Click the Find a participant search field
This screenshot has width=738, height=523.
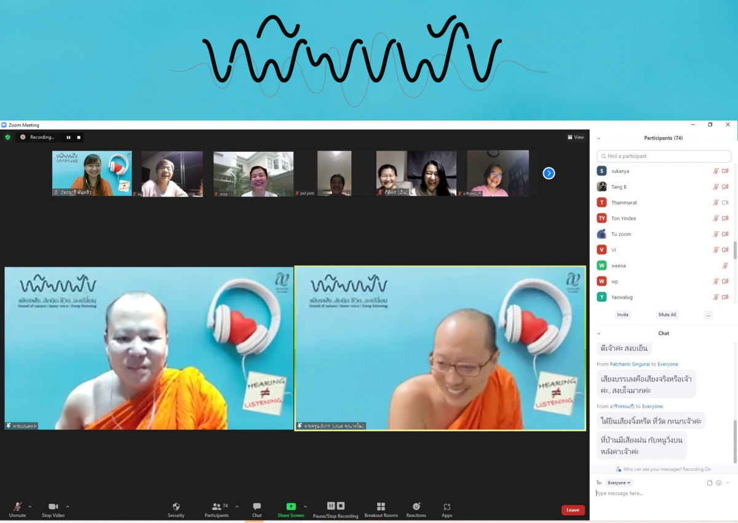tap(664, 156)
